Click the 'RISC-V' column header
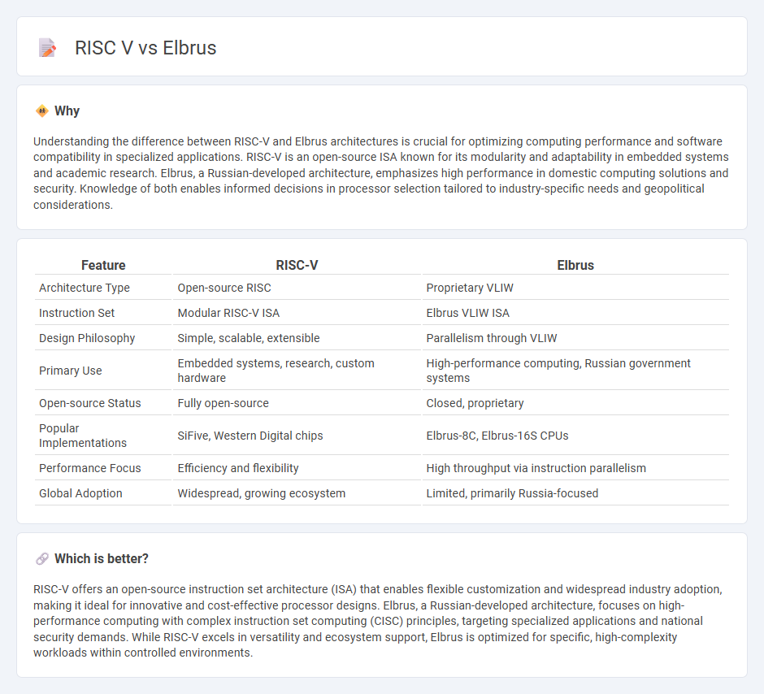This screenshot has height=694, width=764. click(x=297, y=265)
